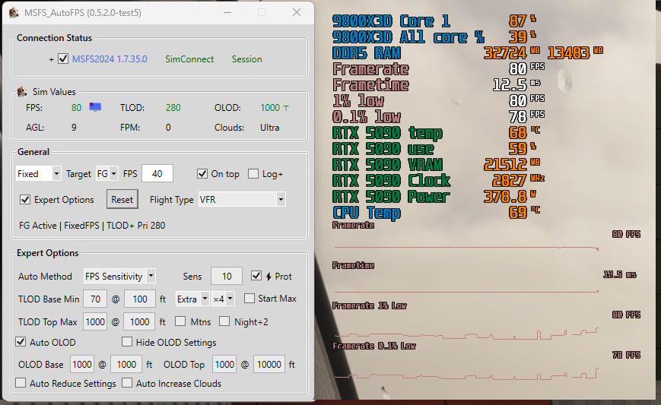Click the OLOD Base value field
Image resolution: width=661 pixels, height=405 pixels.
point(82,364)
